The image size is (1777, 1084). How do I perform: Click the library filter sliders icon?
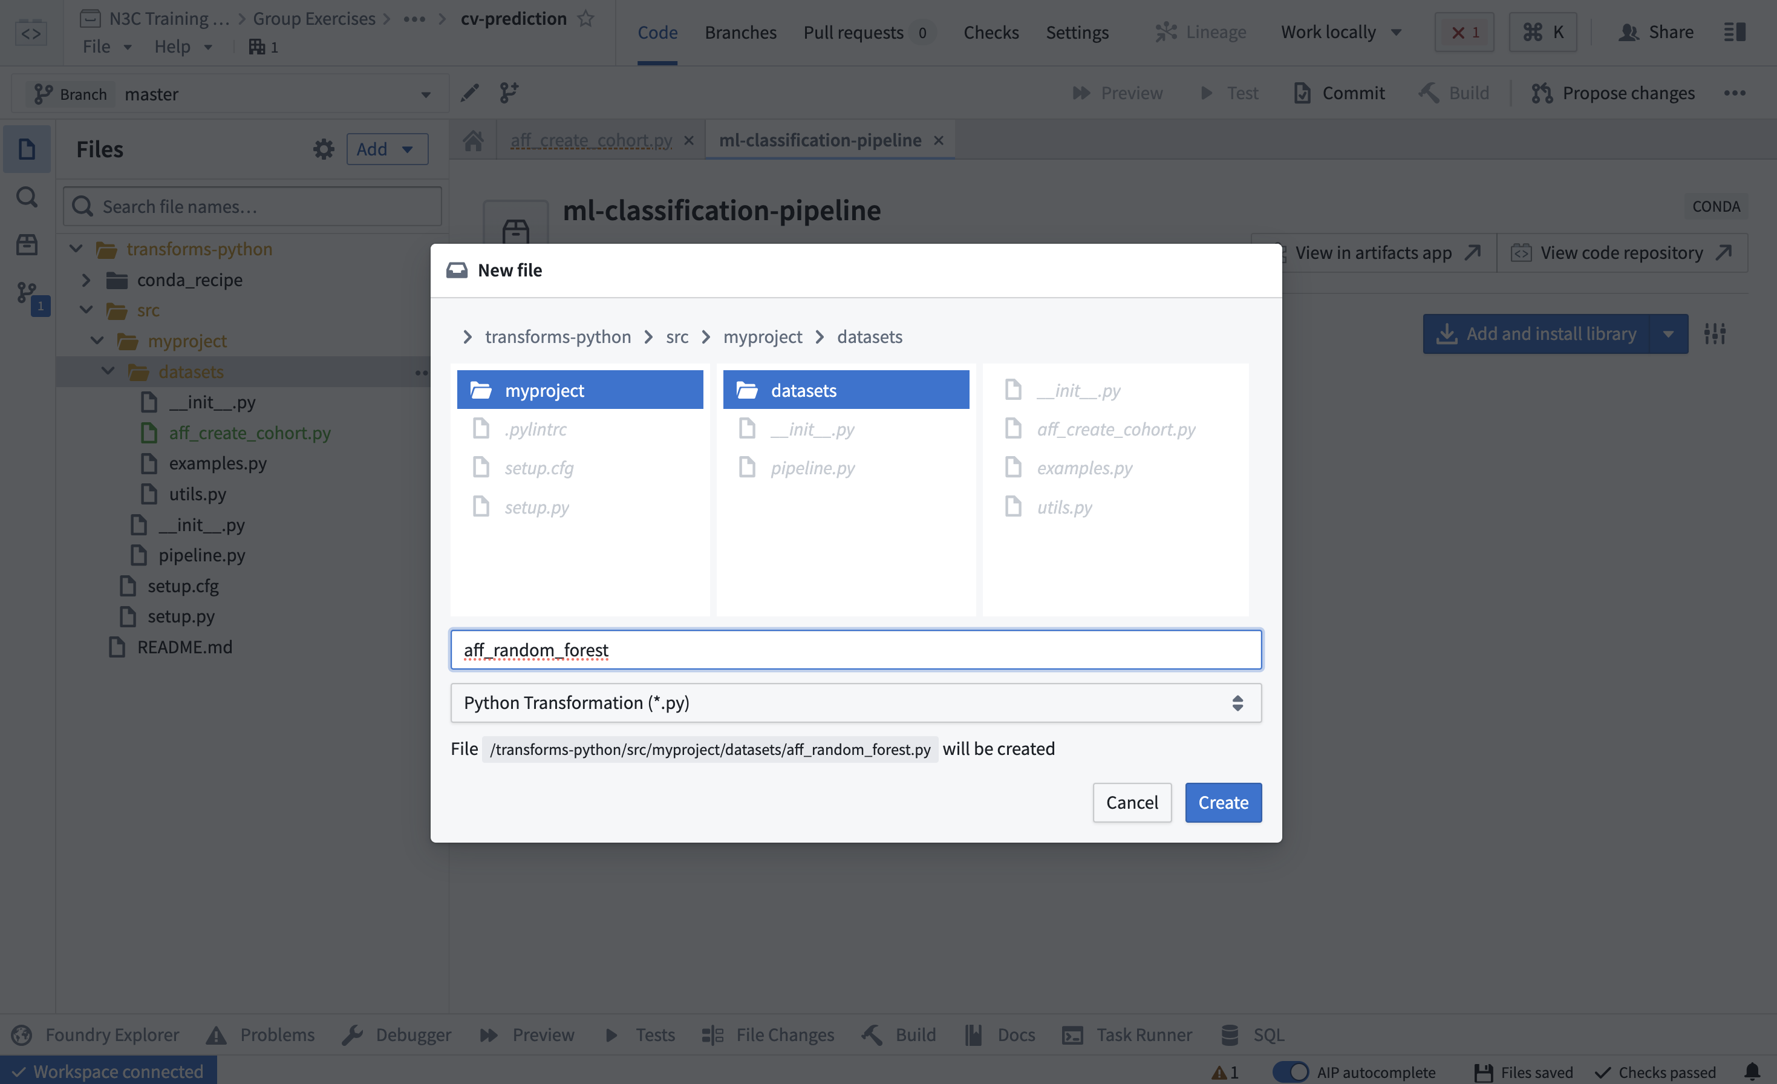[x=1714, y=333]
